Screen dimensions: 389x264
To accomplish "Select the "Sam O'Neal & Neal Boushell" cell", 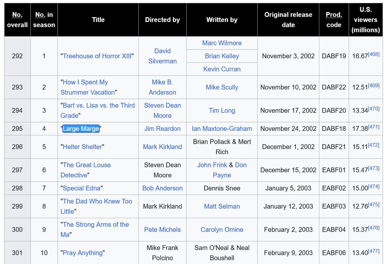I will pos(222,253).
